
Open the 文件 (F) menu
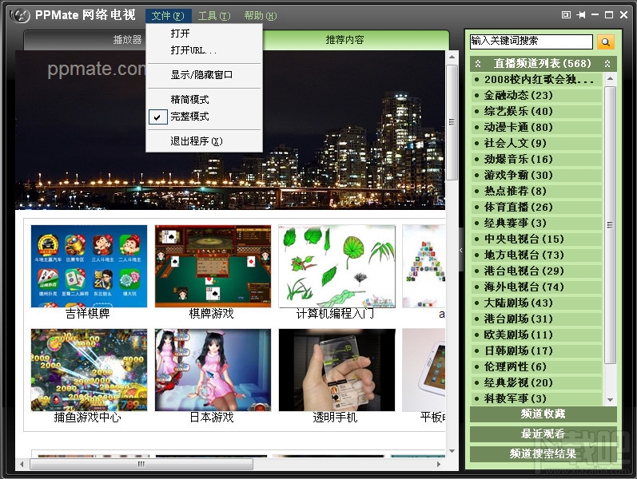coord(168,16)
